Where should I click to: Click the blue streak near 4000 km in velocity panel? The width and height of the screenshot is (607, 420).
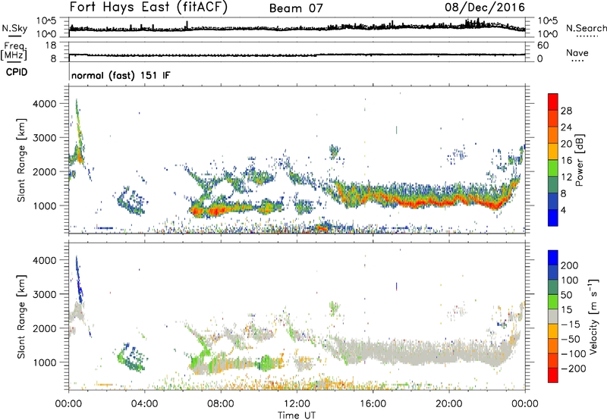79,278
